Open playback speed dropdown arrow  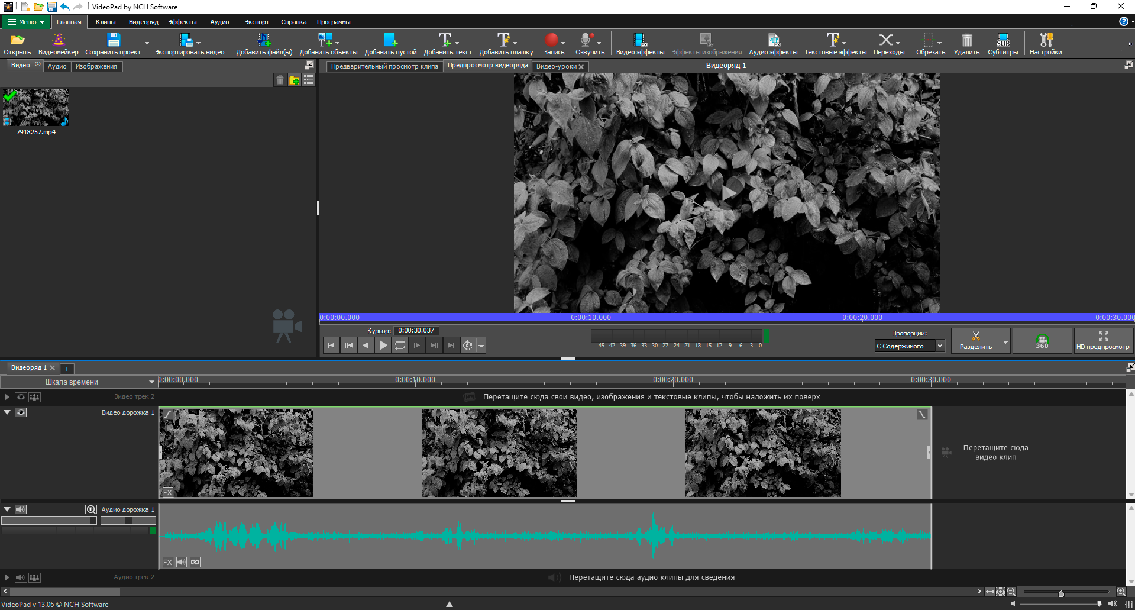481,346
